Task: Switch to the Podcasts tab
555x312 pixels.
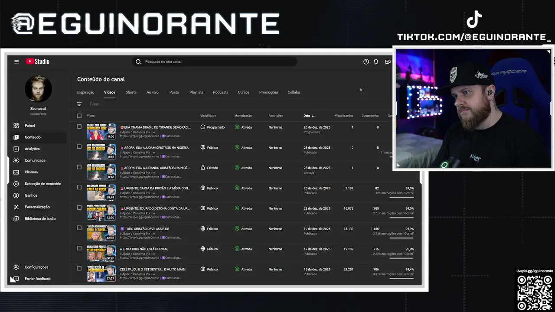Action: (x=221, y=92)
